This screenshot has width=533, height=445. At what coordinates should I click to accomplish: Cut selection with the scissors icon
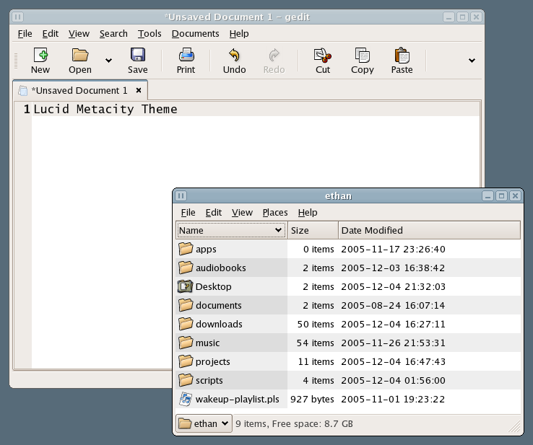(323, 56)
